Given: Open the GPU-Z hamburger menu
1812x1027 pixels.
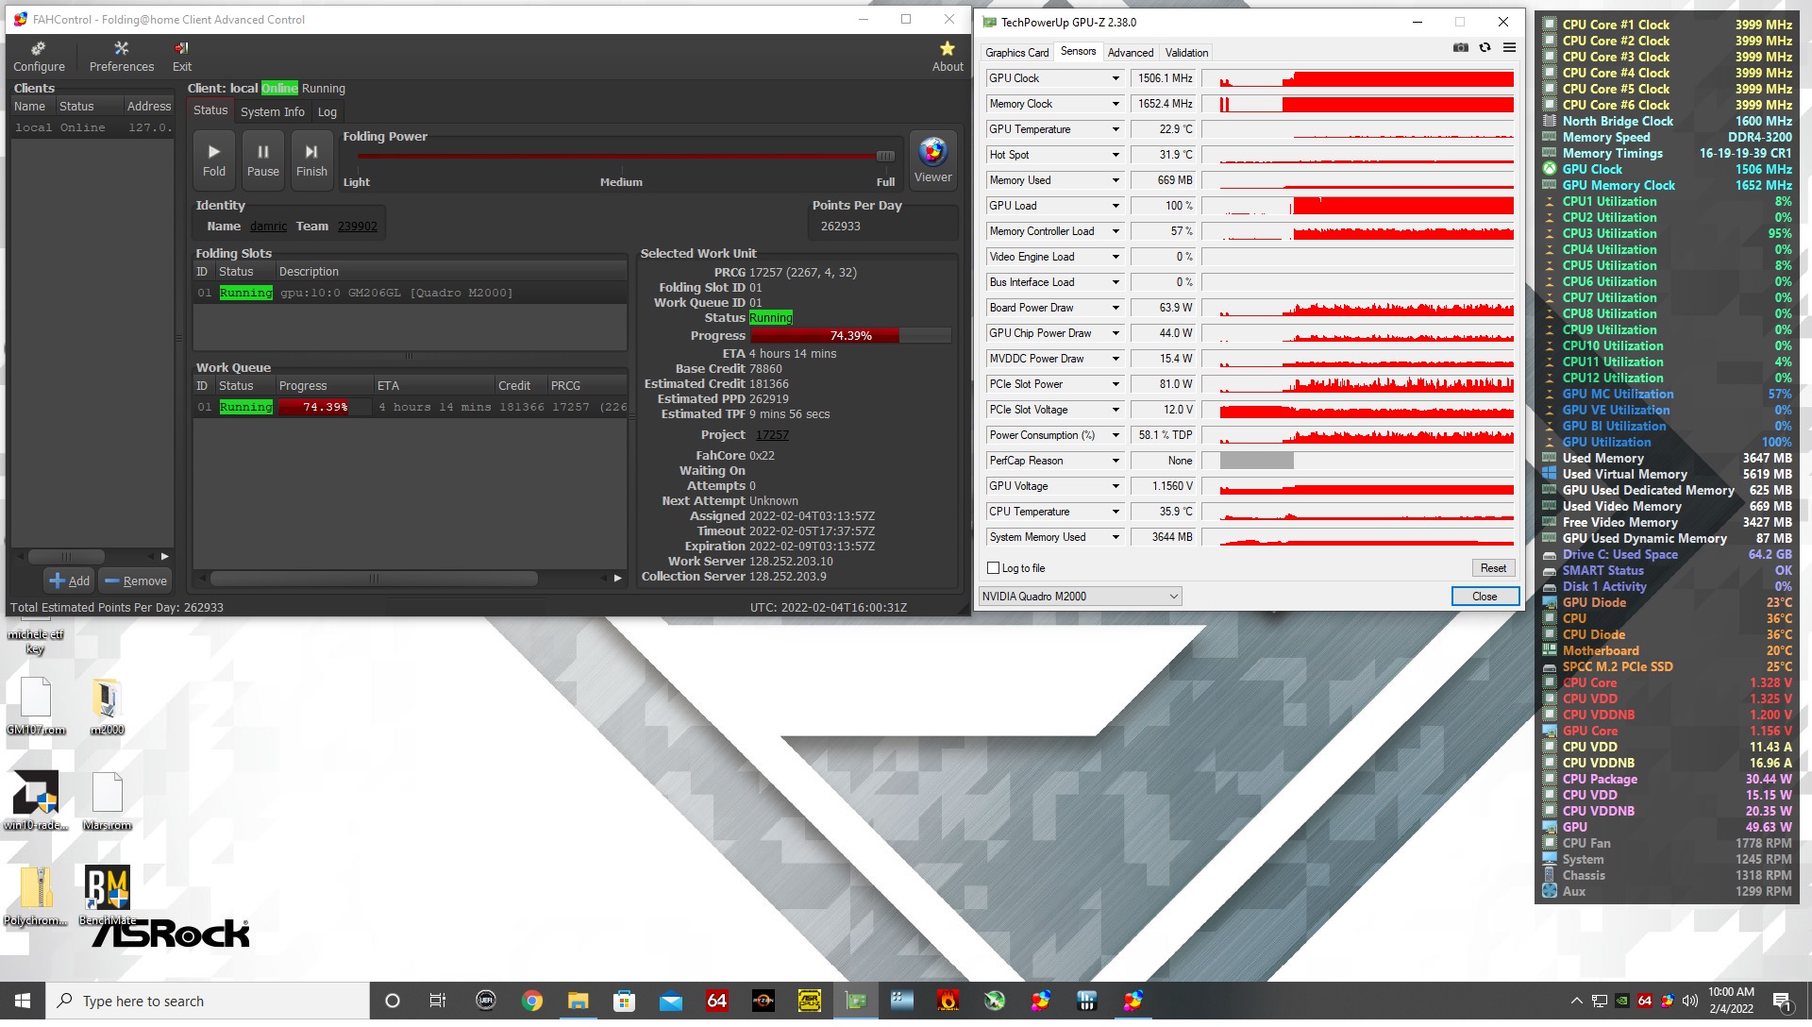Looking at the screenshot, I should coord(1509,47).
